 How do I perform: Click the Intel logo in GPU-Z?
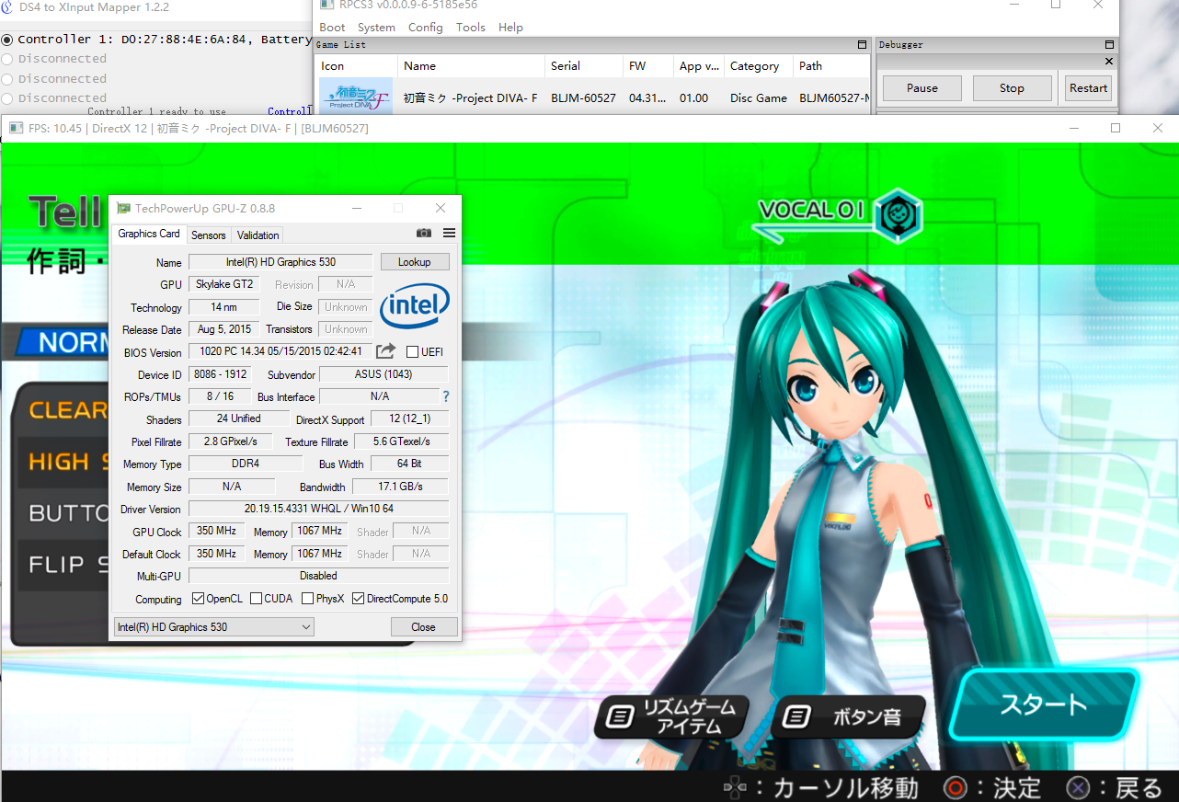click(415, 305)
